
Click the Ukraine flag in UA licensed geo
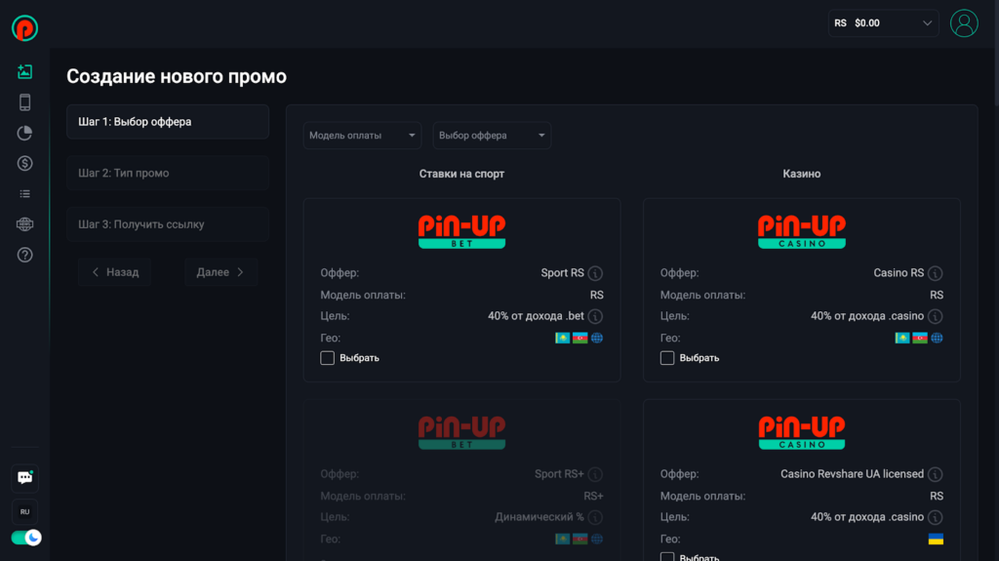click(936, 540)
